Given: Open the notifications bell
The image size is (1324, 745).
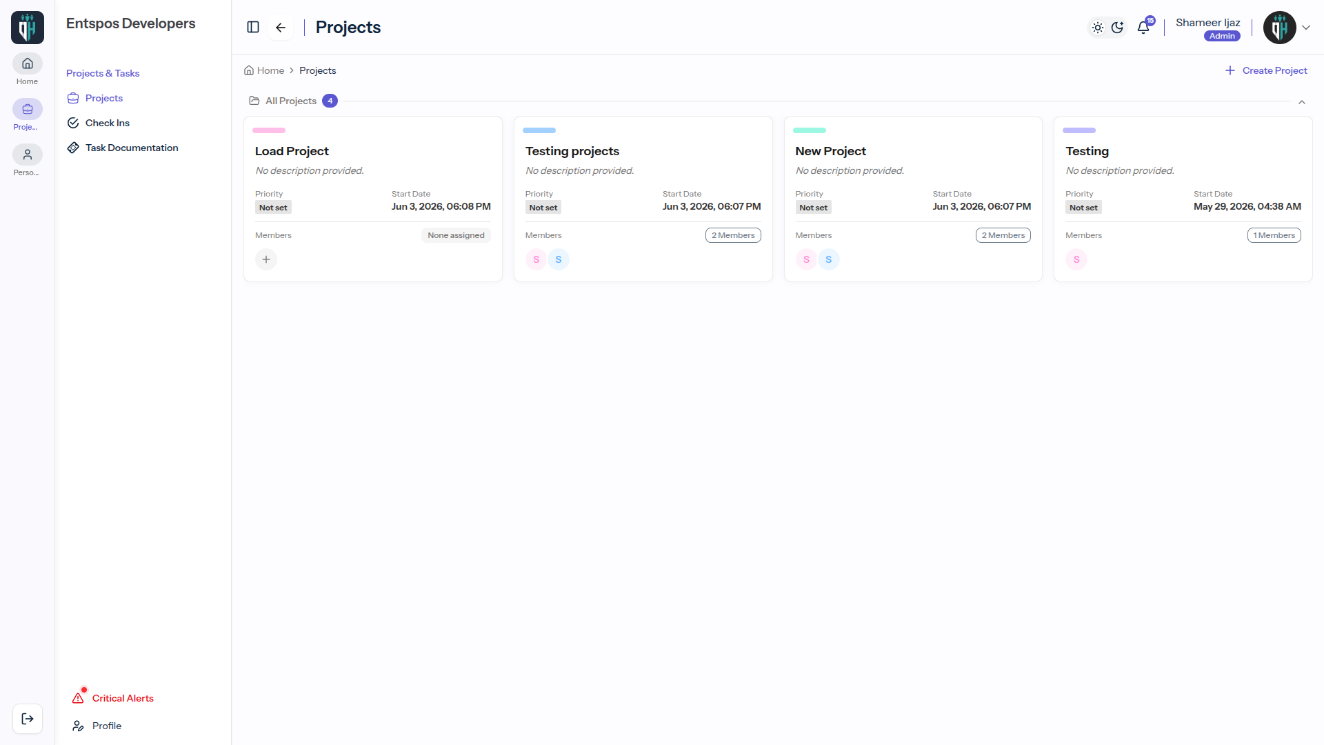Looking at the screenshot, I should coord(1143,28).
